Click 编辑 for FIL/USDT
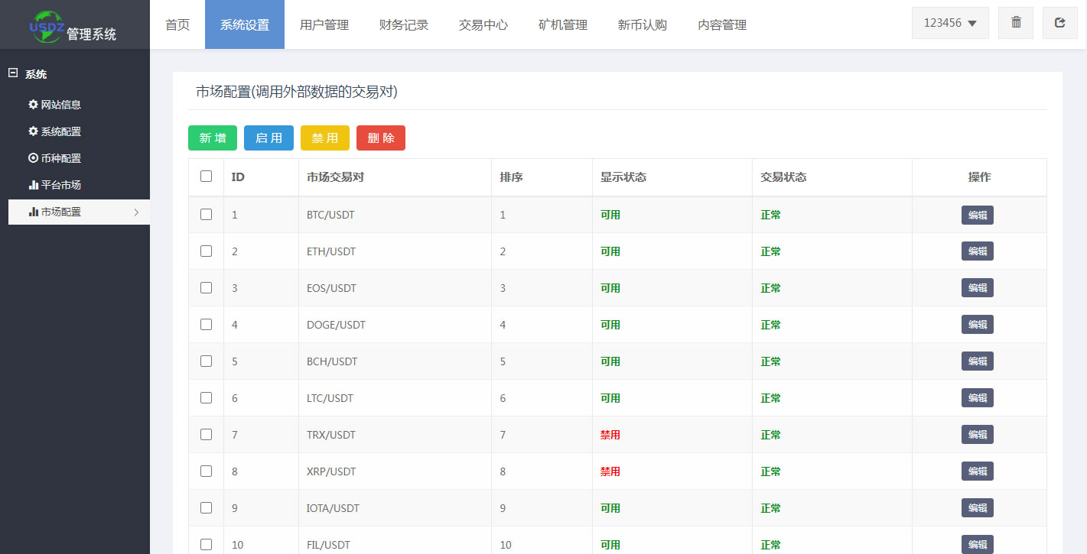The width and height of the screenshot is (1087, 554). (x=978, y=544)
